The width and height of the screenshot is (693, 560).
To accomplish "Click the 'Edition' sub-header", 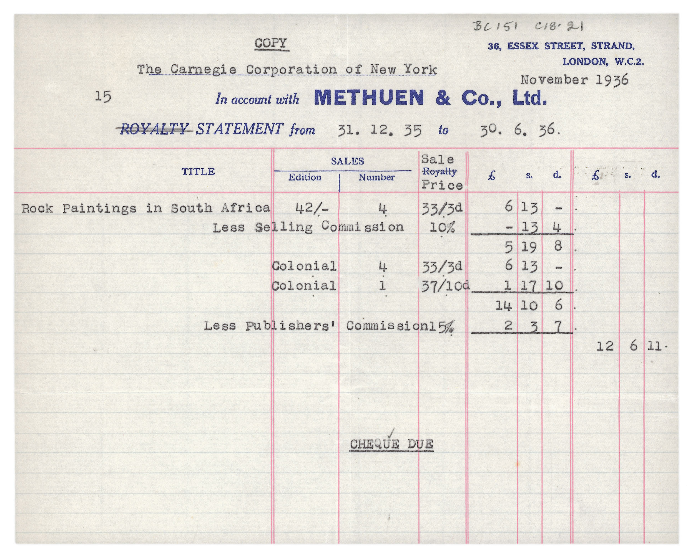I will pos(305,177).
